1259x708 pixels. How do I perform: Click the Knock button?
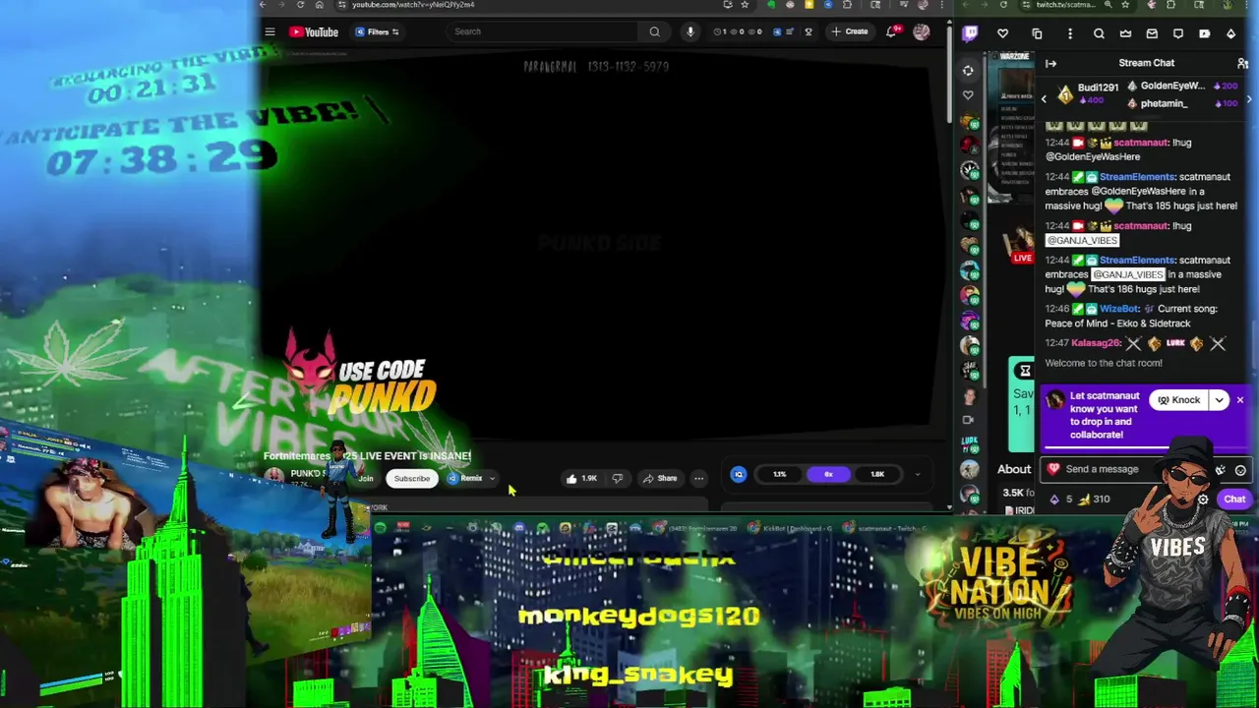(x=1178, y=400)
